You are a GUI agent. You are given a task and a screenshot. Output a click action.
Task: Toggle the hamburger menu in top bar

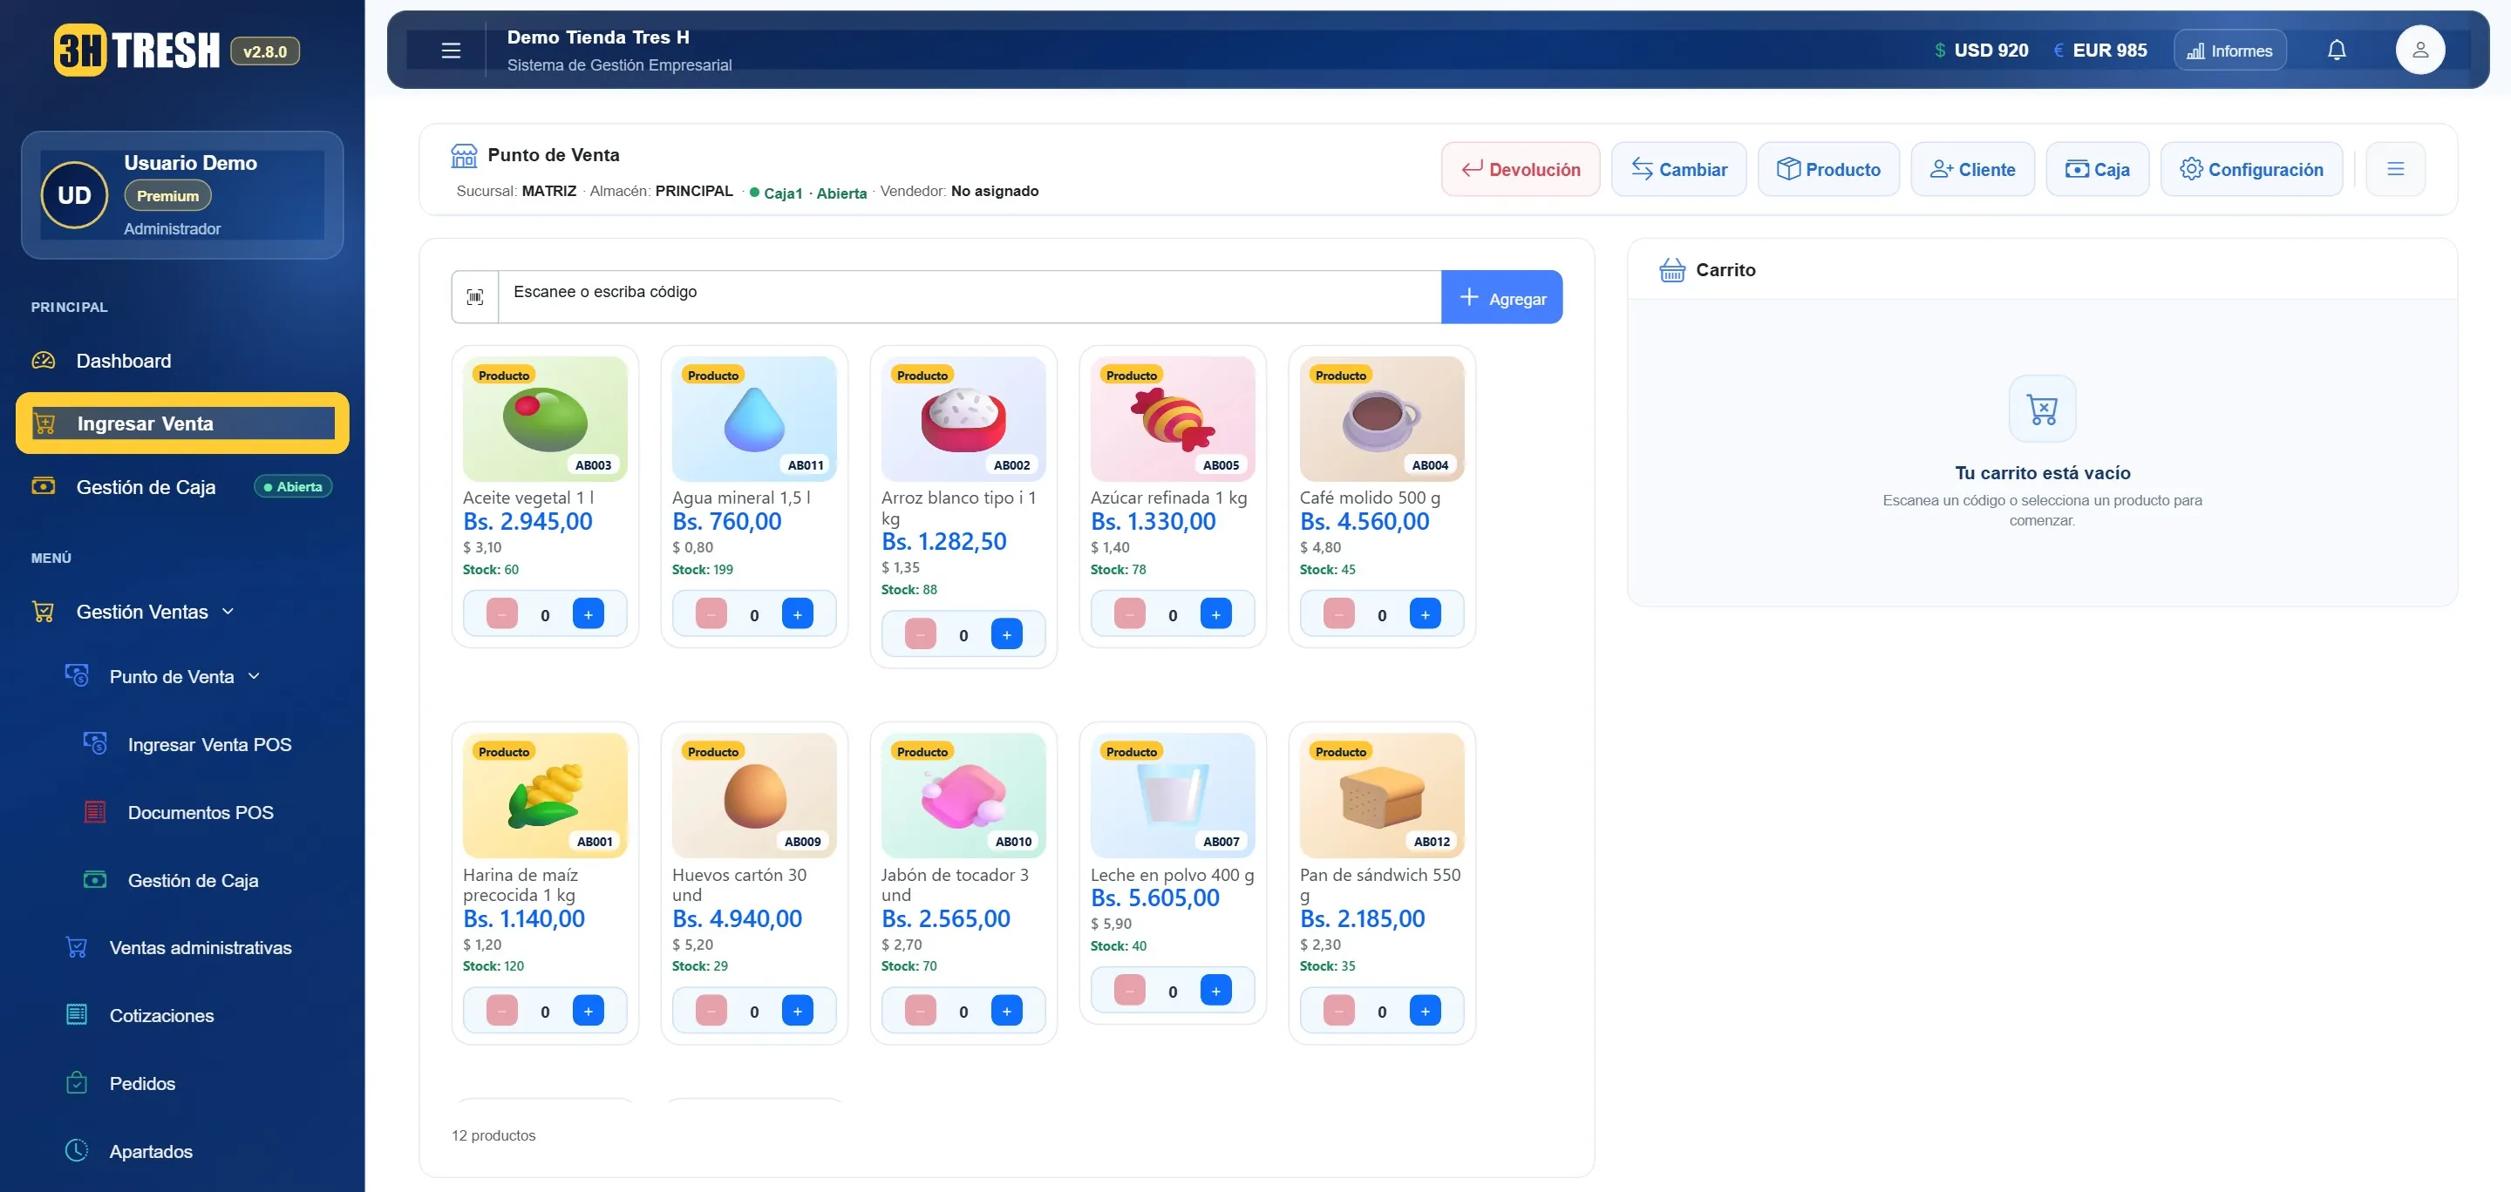click(x=451, y=51)
